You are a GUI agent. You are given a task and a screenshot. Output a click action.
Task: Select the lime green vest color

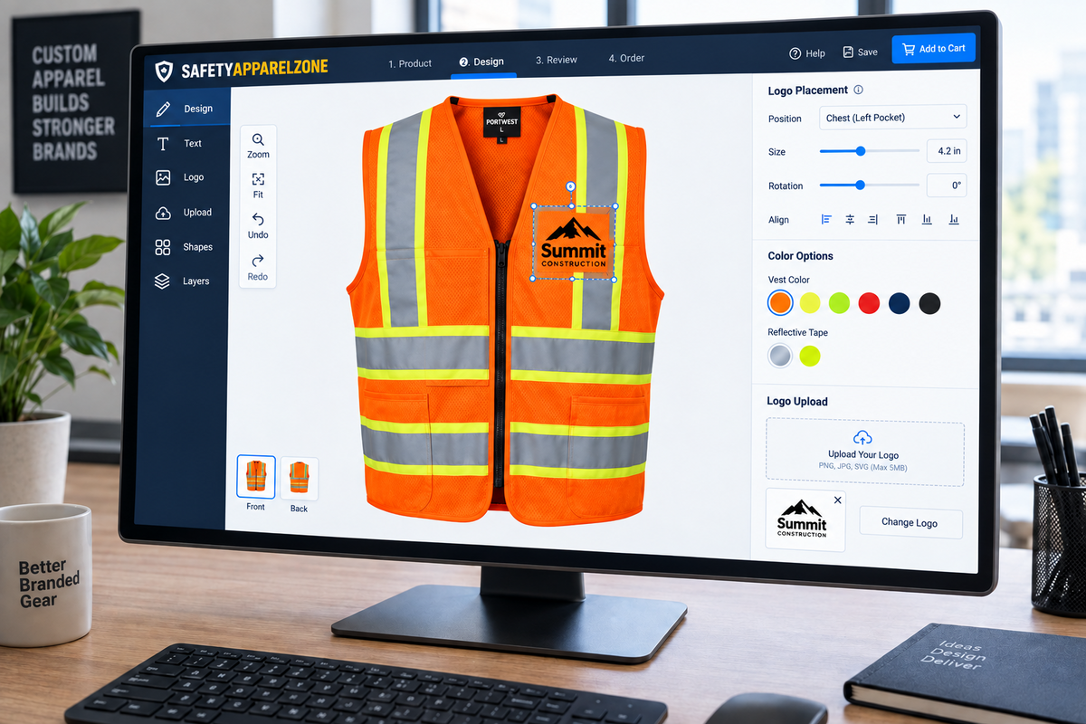coord(840,302)
